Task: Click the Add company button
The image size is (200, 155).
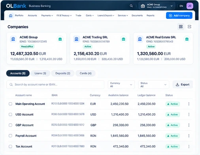Action: [x=179, y=15]
